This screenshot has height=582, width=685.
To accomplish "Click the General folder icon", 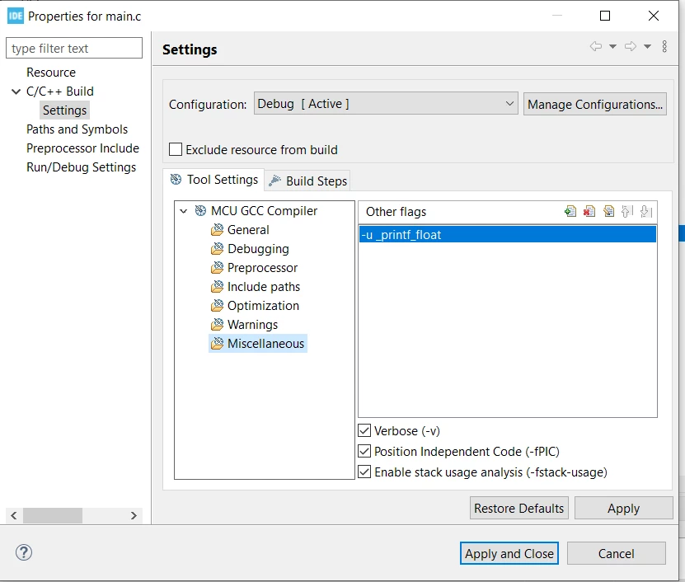I will coord(217,230).
